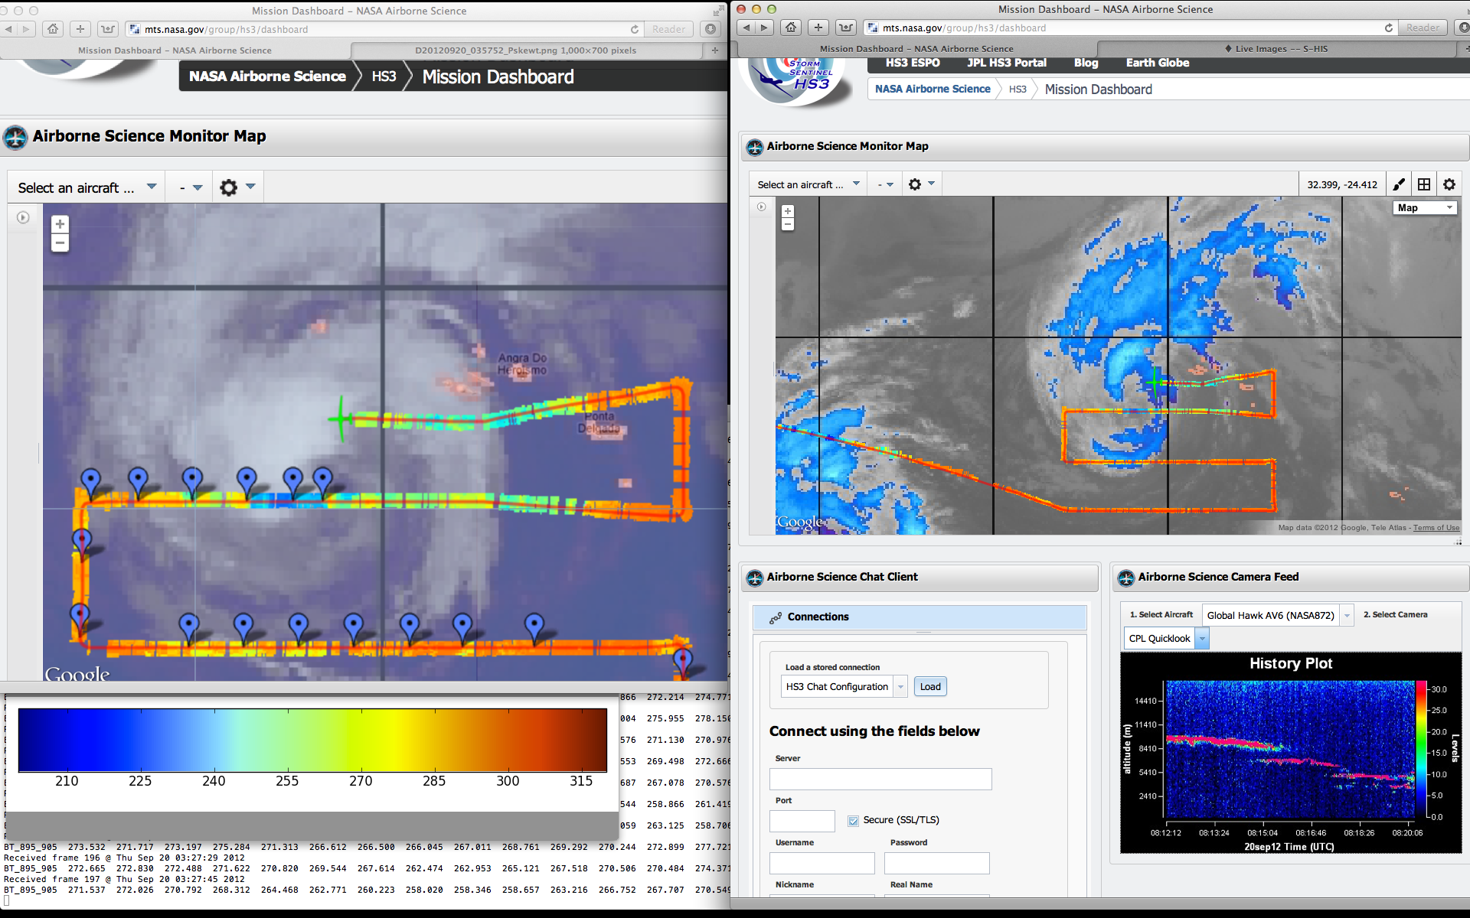This screenshot has width=1470, height=918.
Task: Click the grid layout icon in right map toolbar
Action: click(1424, 184)
